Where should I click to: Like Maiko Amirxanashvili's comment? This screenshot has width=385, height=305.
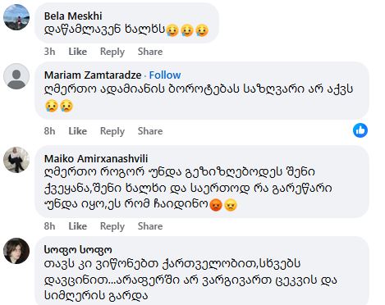pos(78,226)
